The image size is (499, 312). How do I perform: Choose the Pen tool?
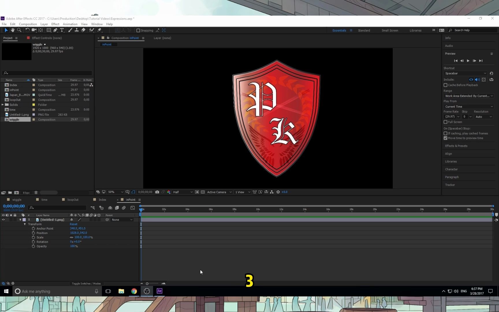click(55, 30)
